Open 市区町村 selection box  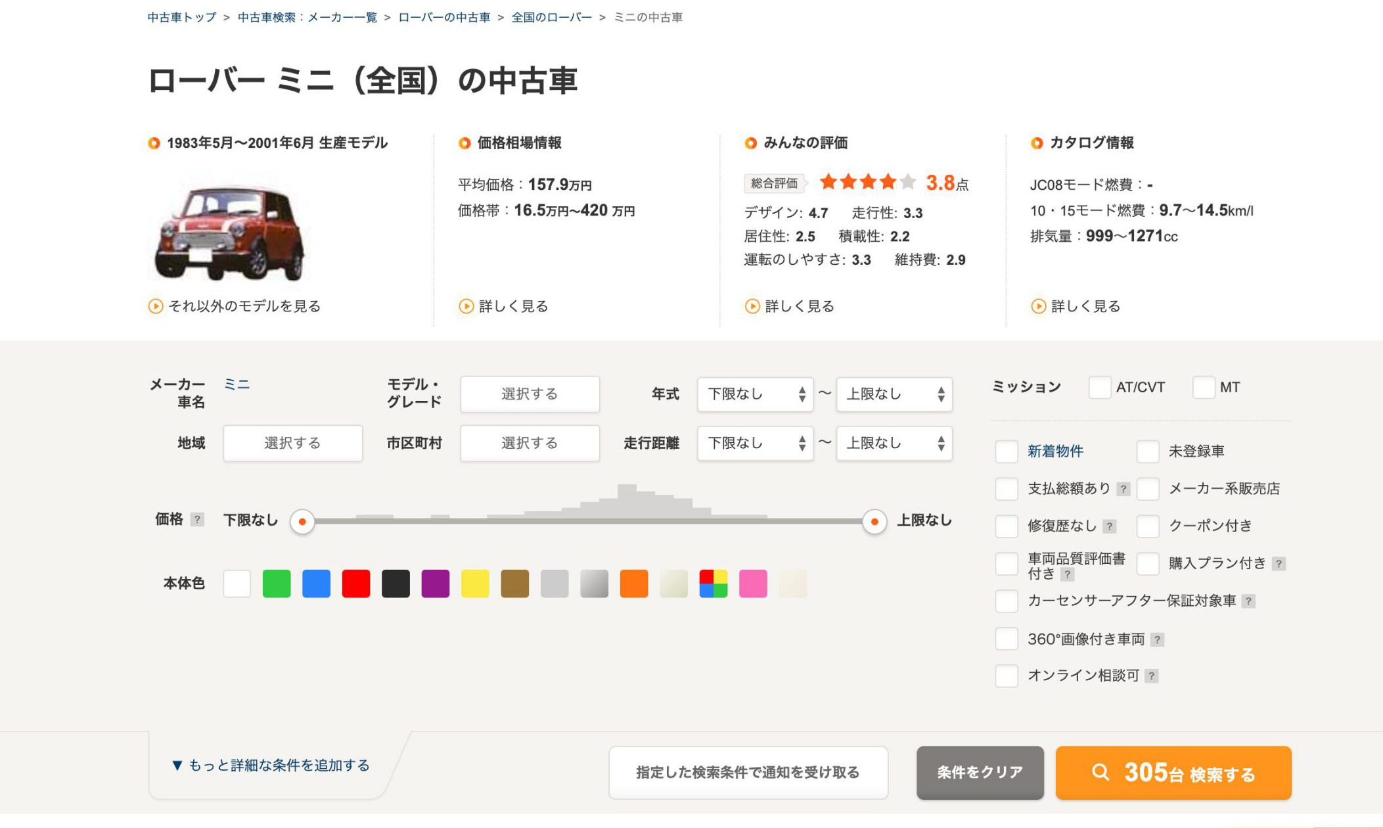530,444
